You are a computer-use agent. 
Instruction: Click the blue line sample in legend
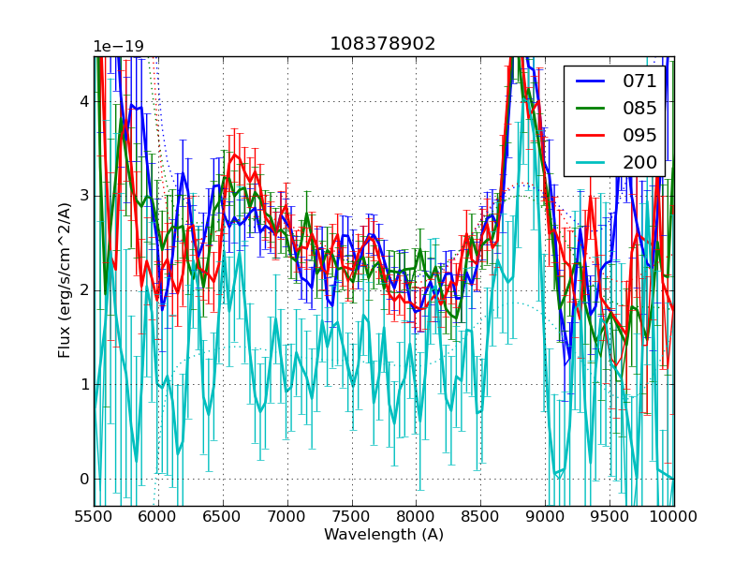(591, 81)
